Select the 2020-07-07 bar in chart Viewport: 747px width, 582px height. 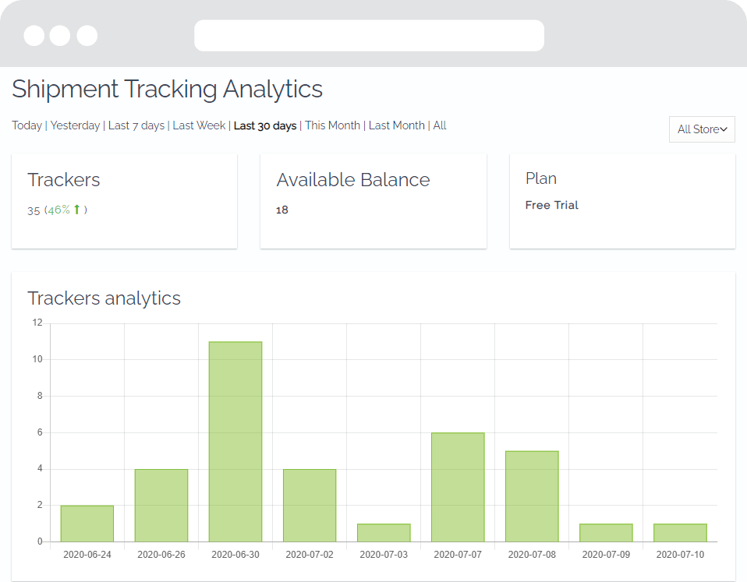point(458,487)
